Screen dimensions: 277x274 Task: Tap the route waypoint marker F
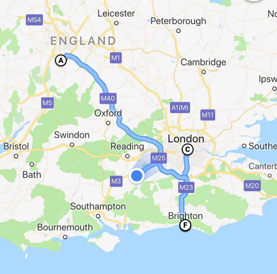tap(185, 225)
